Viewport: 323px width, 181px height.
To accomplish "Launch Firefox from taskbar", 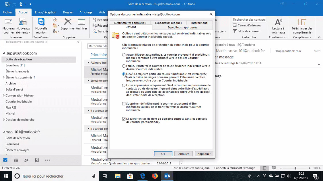I will click(155, 176).
